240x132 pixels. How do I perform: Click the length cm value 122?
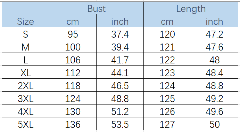pyautogui.click(x=167, y=60)
